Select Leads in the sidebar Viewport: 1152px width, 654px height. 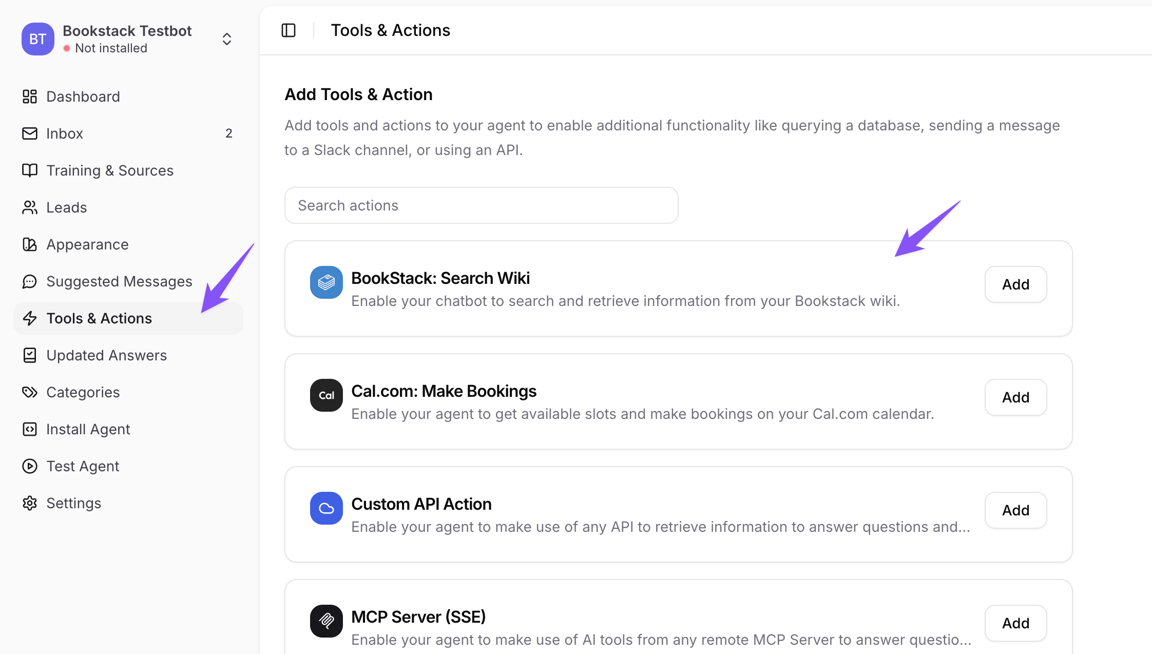coord(66,207)
